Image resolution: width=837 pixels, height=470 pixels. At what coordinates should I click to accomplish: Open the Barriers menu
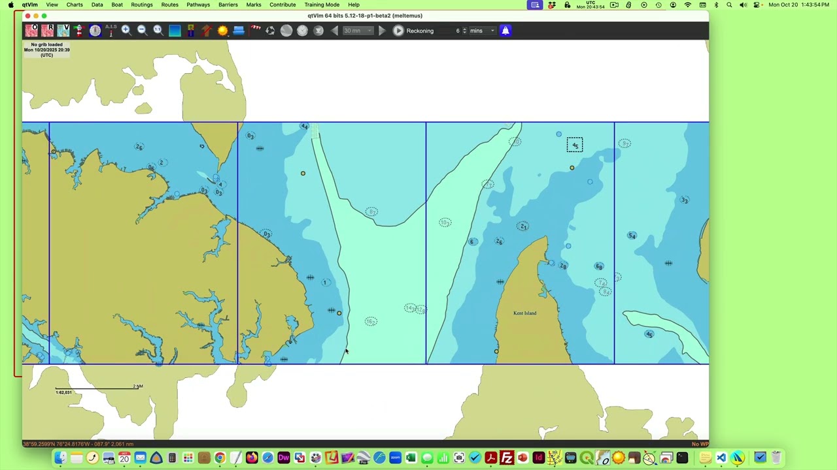(228, 5)
